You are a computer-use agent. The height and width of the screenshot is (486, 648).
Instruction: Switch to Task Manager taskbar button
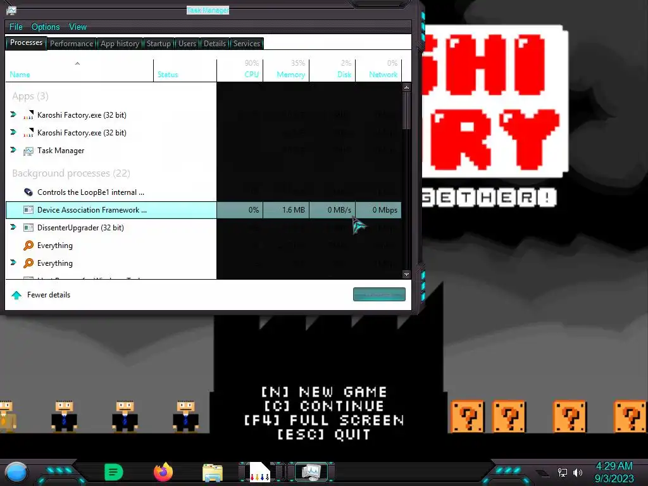311,472
